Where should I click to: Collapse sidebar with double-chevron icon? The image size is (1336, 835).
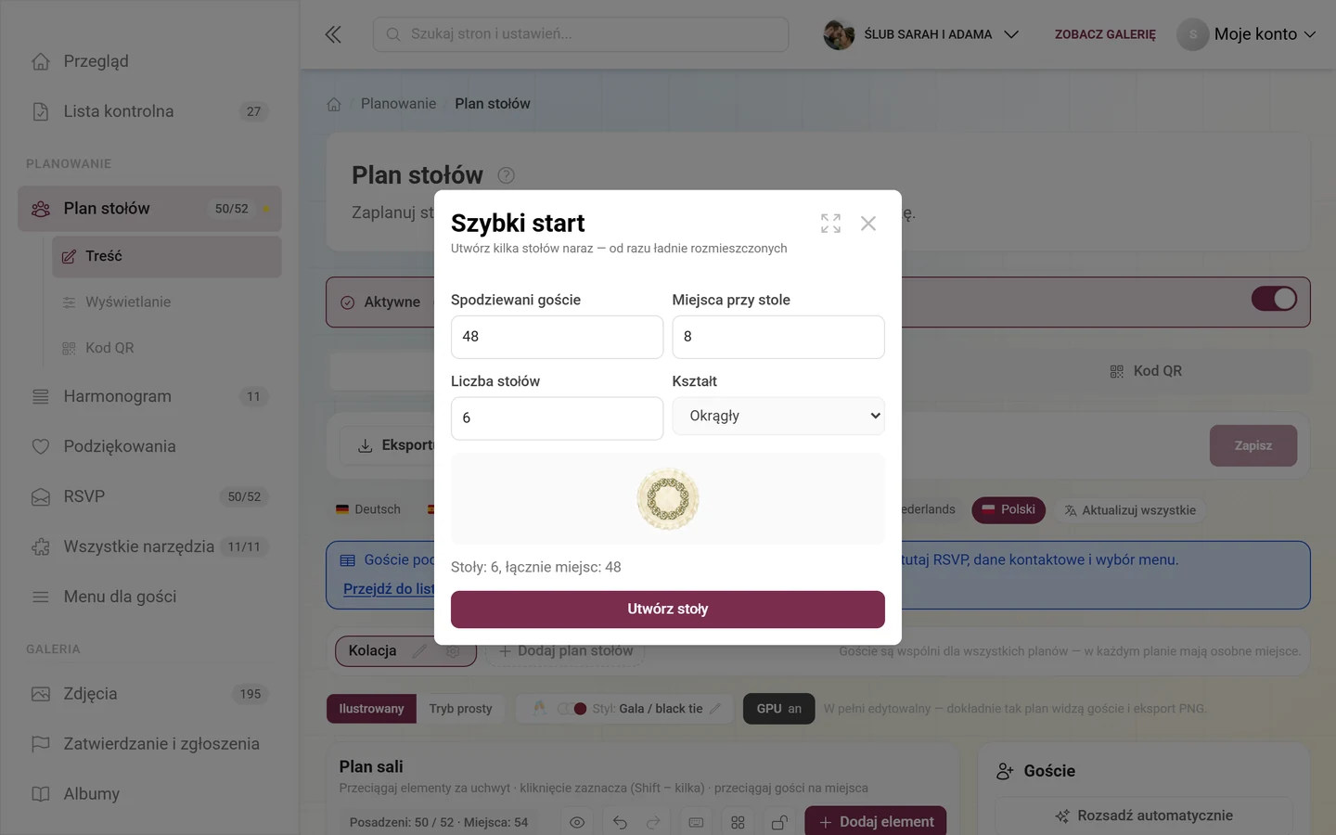click(x=333, y=34)
